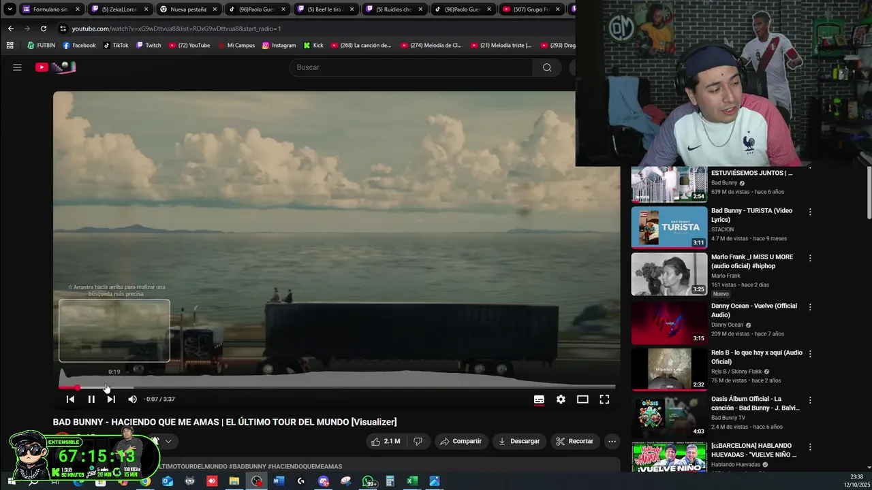Open Facebook bookmark

click(79, 46)
